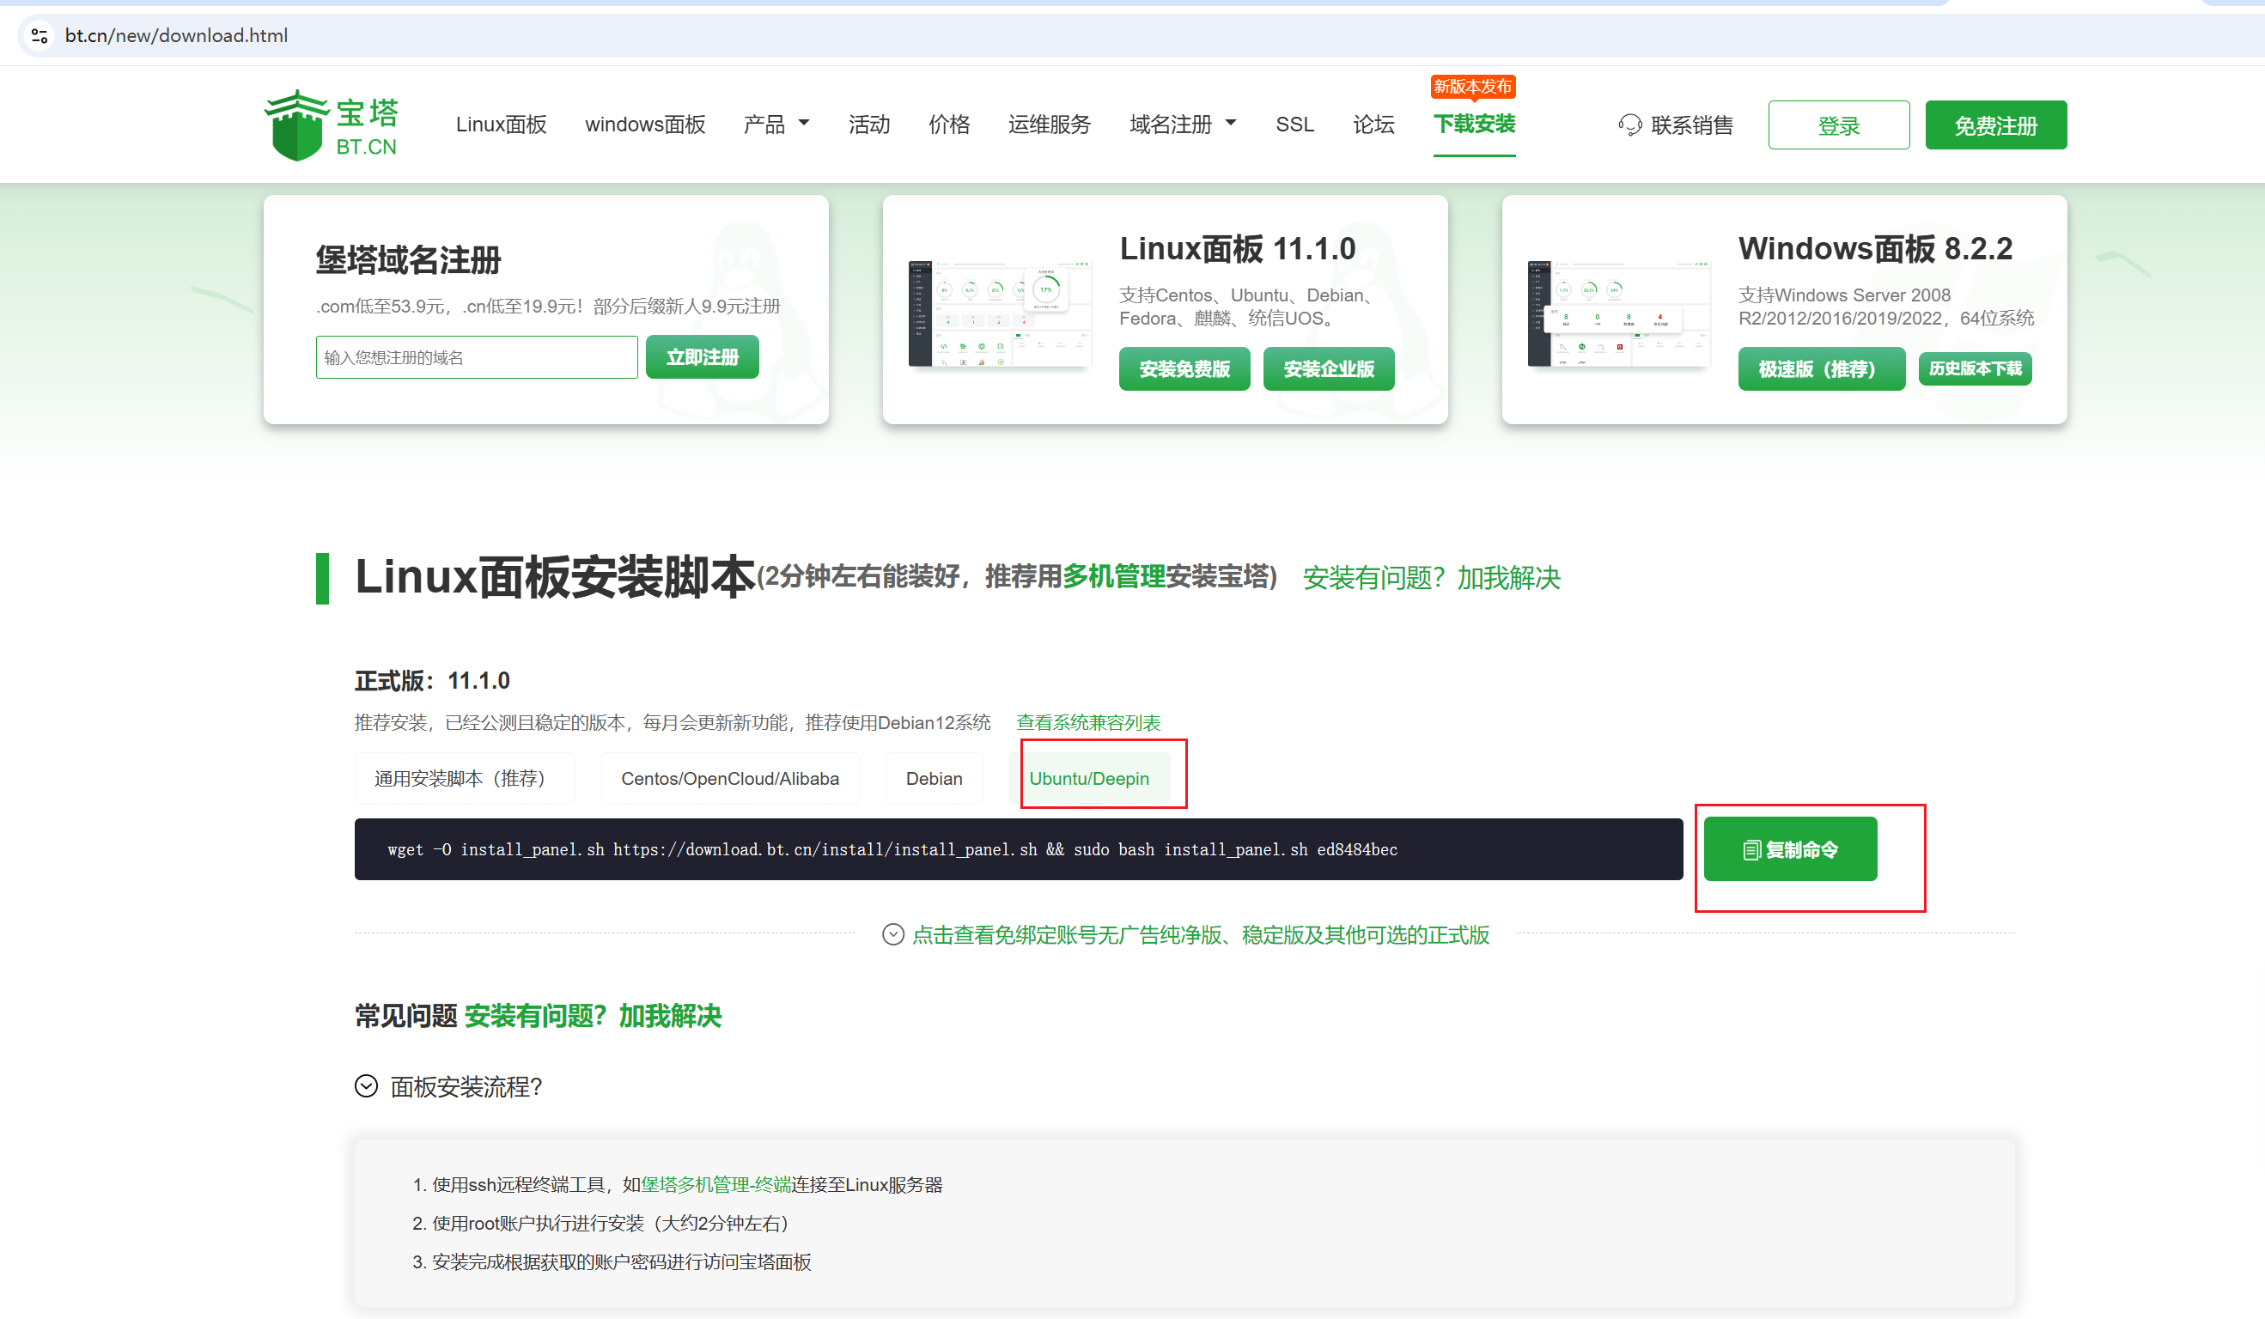Screen dimensions: 2265x1319
Task: Click the domain name input field
Action: pyautogui.click(x=477, y=357)
